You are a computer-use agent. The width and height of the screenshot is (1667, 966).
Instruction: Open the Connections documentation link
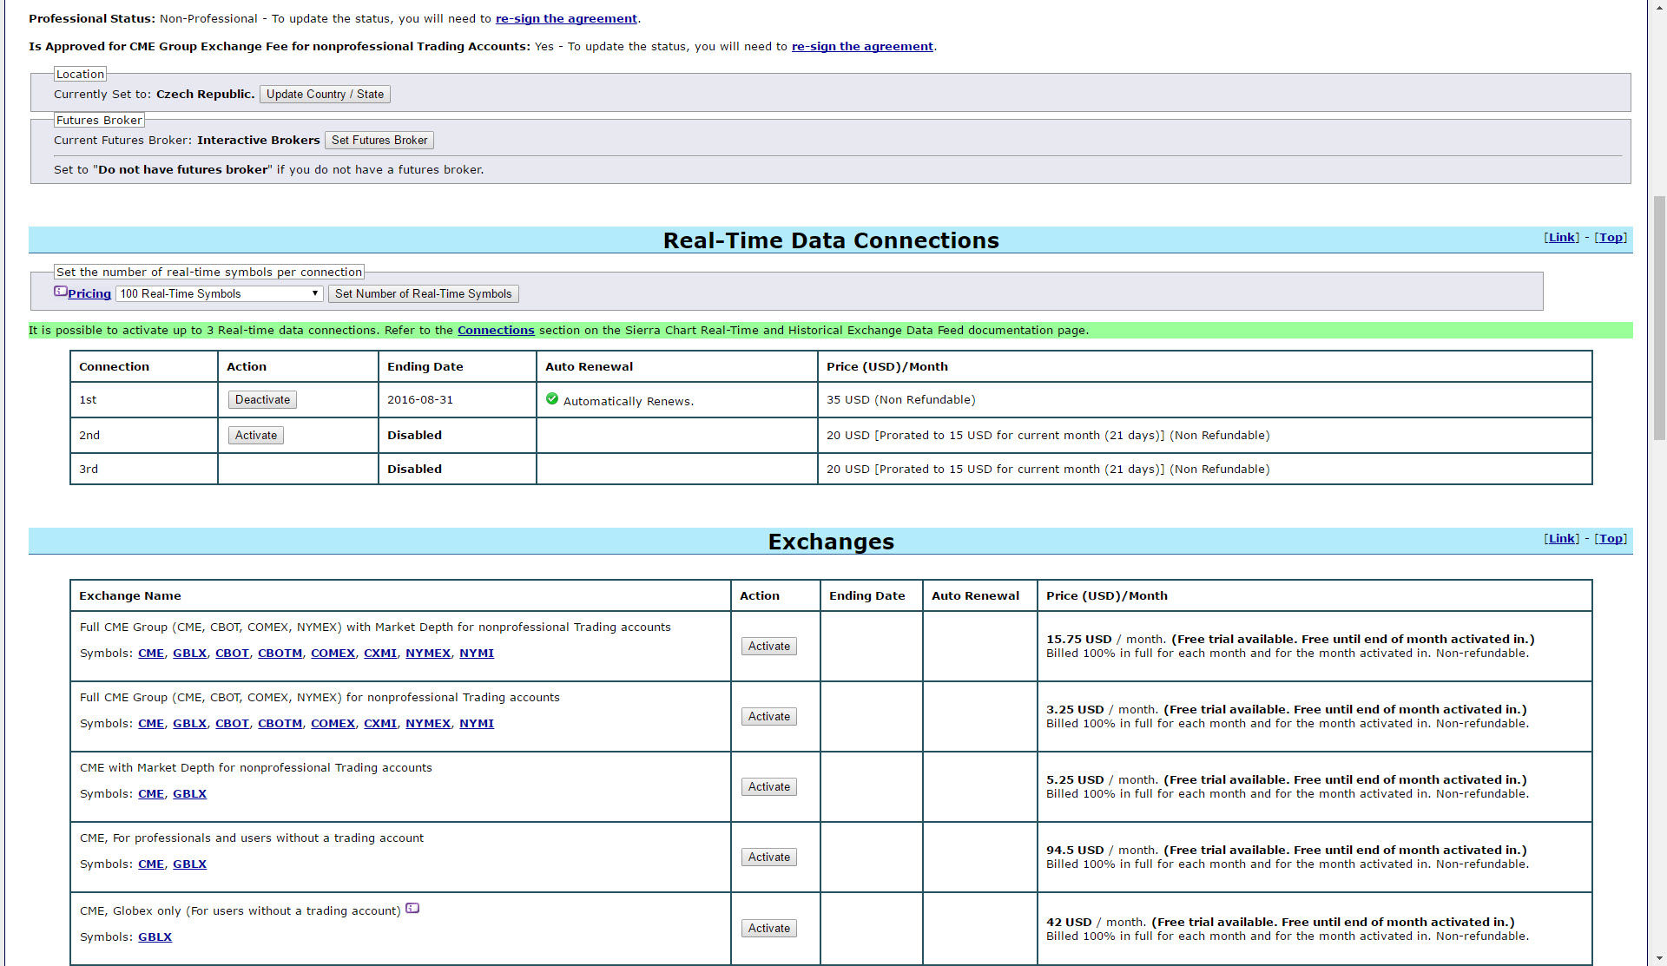(x=496, y=331)
